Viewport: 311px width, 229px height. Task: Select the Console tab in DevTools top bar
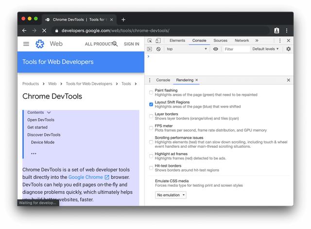pyautogui.click(x=199, y=40)
